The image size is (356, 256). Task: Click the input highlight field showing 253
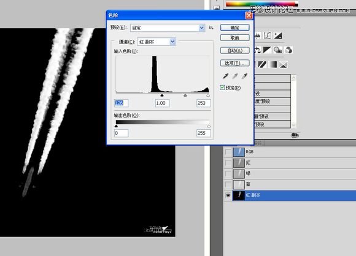[x=203, y=103]
